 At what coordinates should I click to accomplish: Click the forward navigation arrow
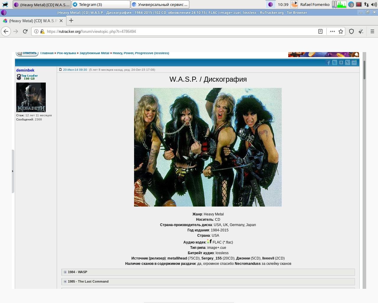pyautogui.click(x=16, y=31)
